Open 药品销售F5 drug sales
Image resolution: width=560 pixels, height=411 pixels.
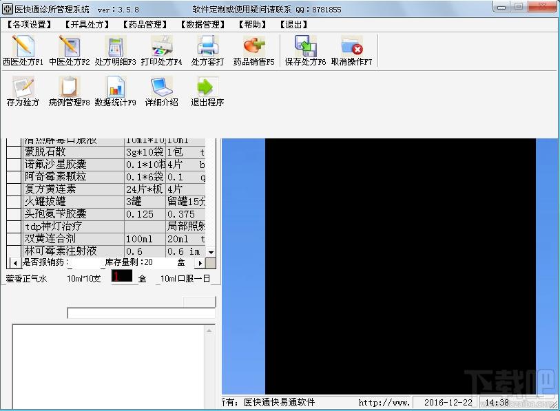pyautogui.click(x=254, y=51)
